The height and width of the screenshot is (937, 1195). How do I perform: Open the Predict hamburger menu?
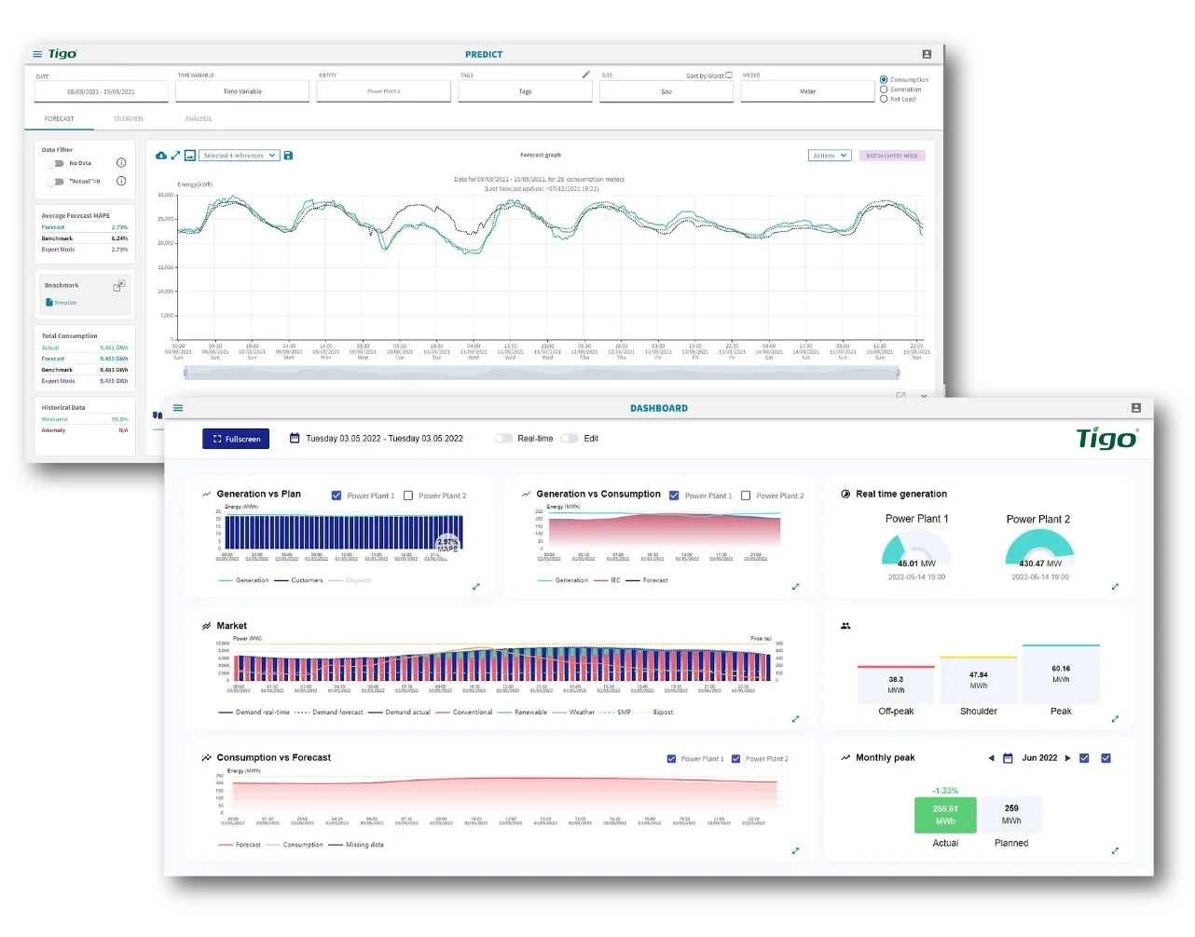pos(37,55)
